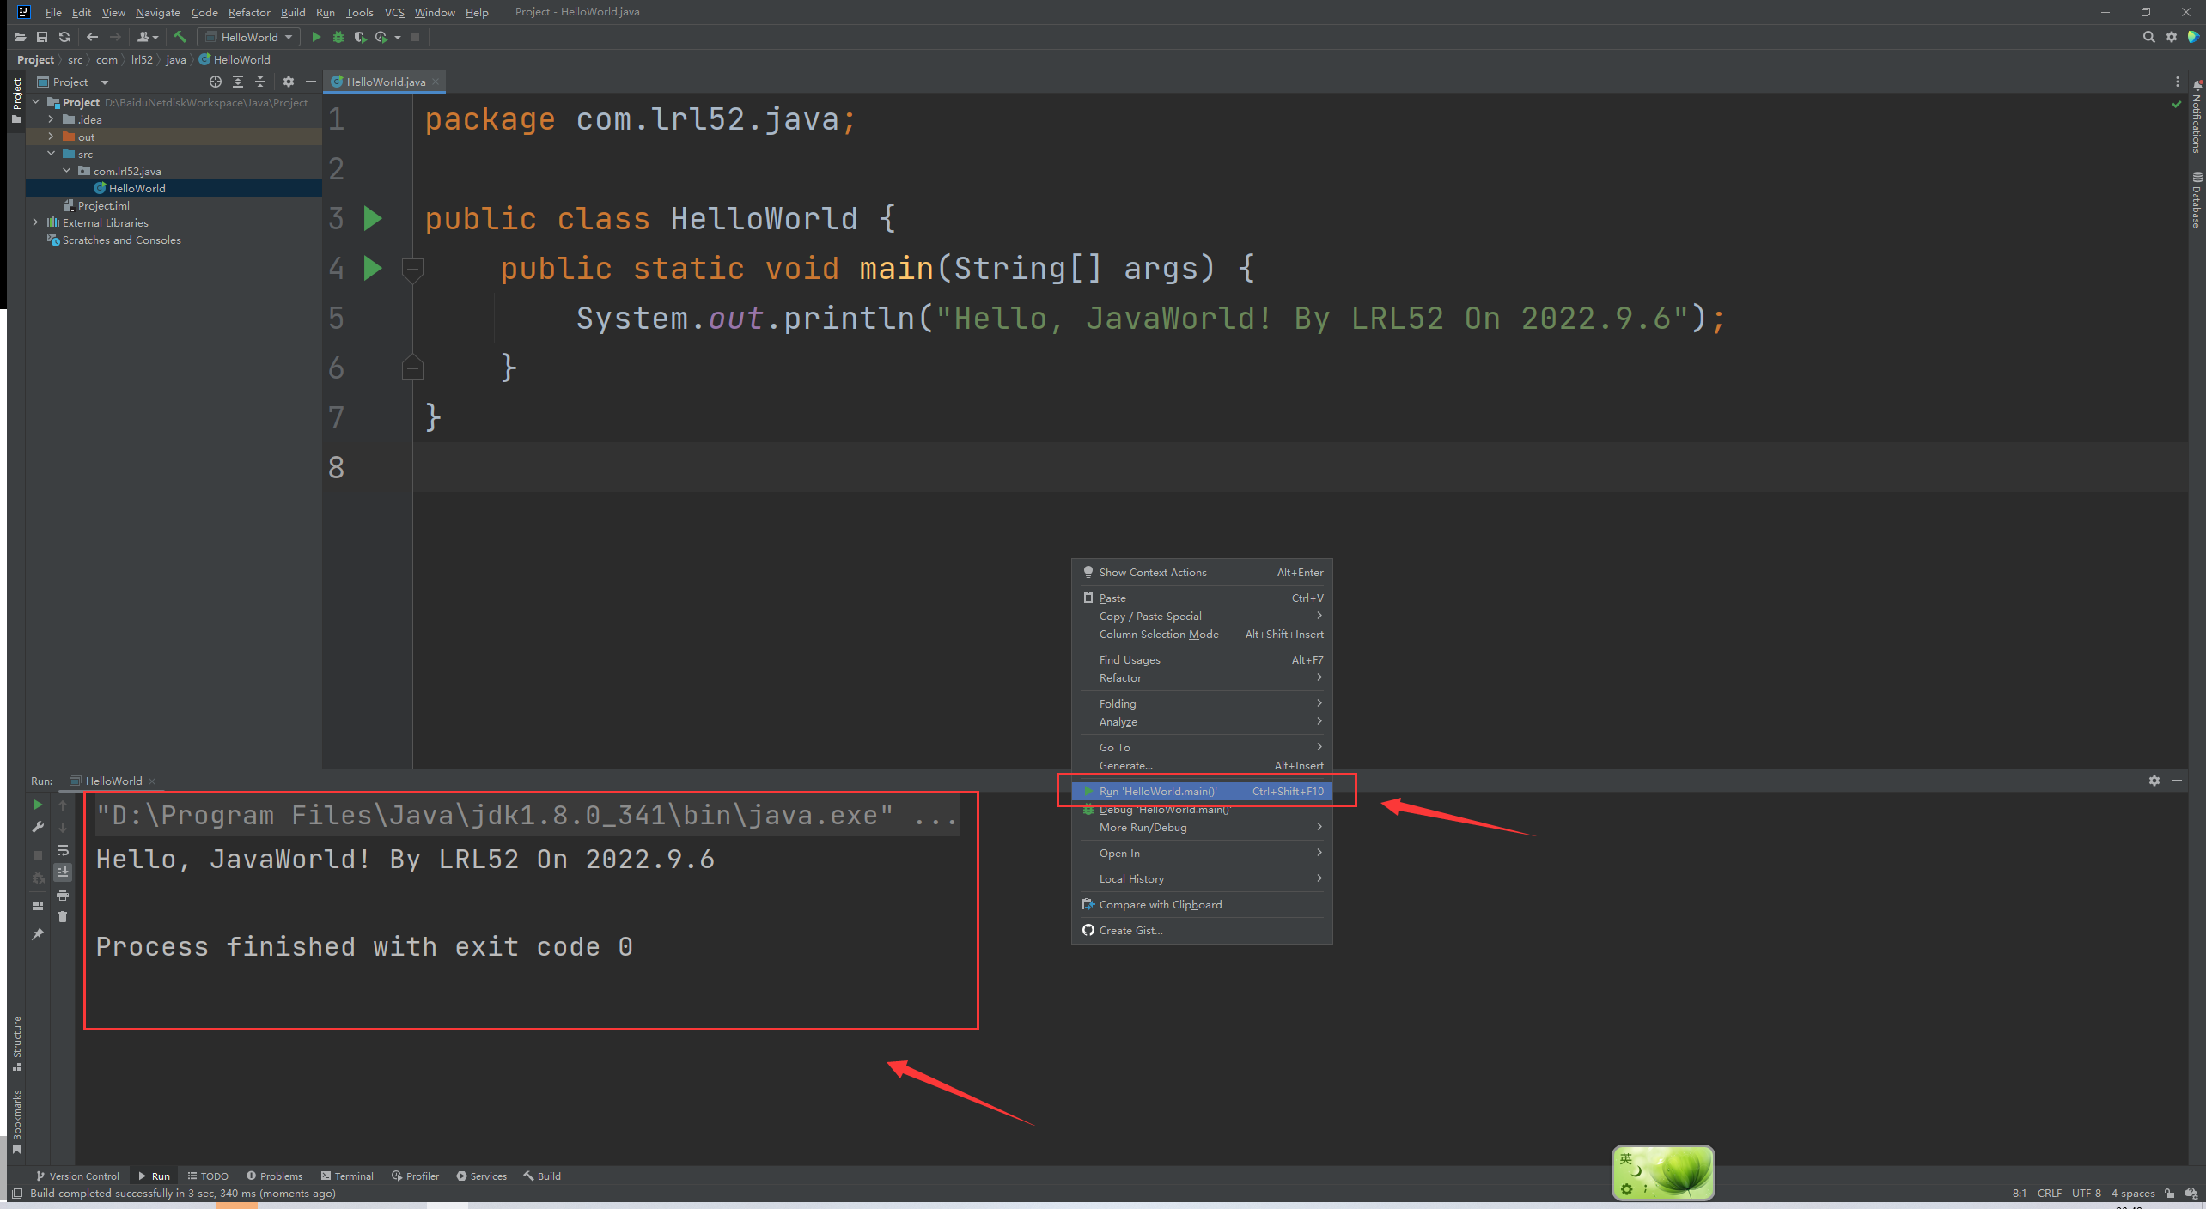The width and height of the screenshot is (2206, 1209).
Task: Click Search Everywhere magnifier icon
Action: point(2148,37)
